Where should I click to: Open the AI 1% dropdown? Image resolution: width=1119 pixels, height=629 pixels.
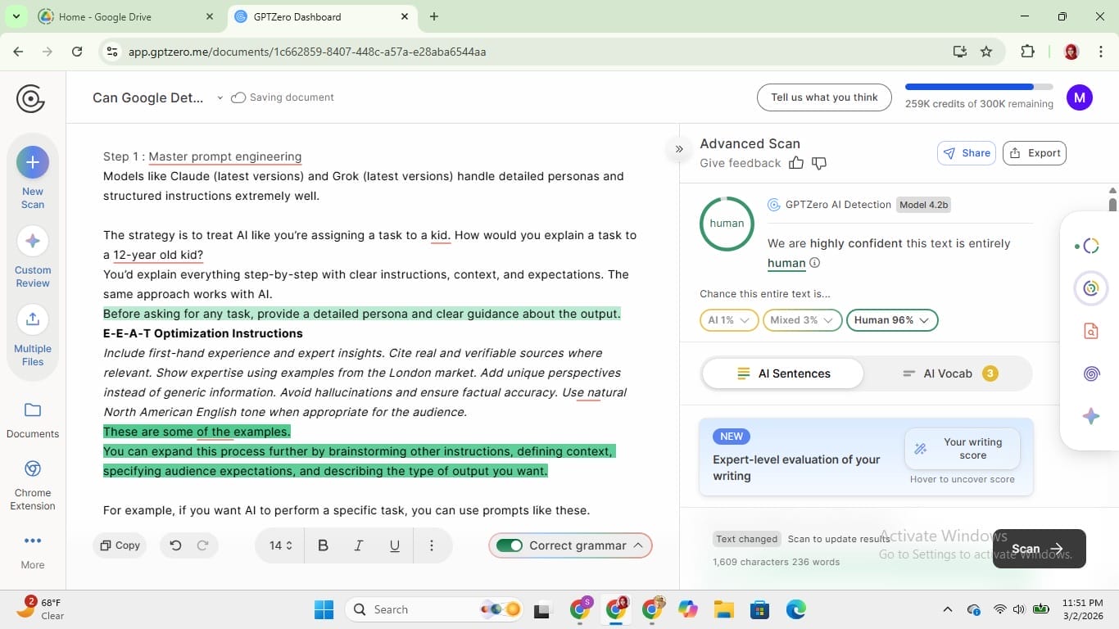pyautogui.click(x=727, y=320)
